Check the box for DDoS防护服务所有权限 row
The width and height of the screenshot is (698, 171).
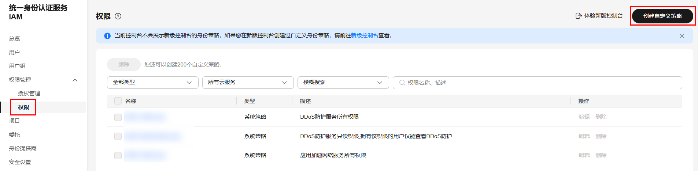click(x=118, y=117)
